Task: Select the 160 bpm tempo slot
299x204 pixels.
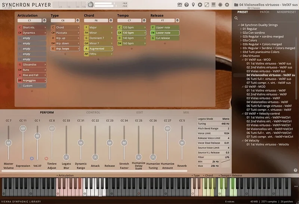Action: tap(132, 43)
